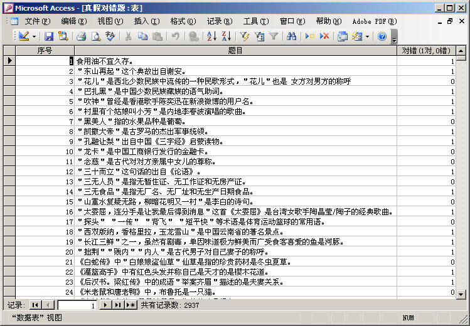The width and height of the screenshot is (470, 326).
Task: Open Print Preview from toolbar
Action: pos(95,36)
